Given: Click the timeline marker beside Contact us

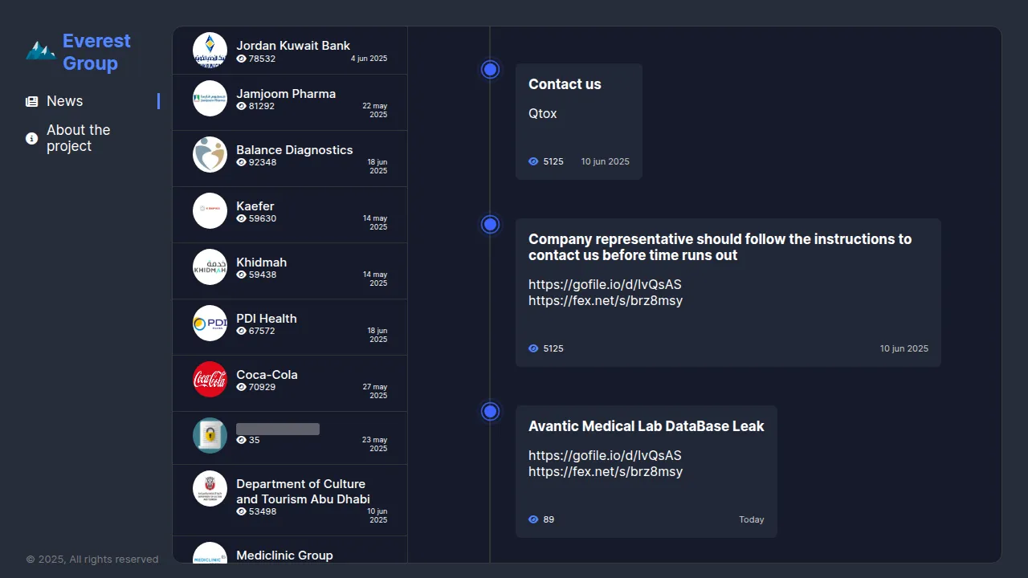Looking at the screenshot, I should click(x=491, y=70).
